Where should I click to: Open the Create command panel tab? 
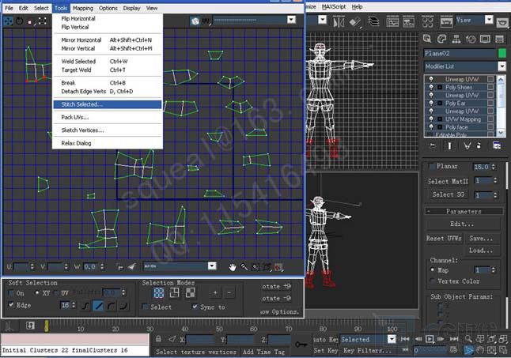[427, 39]
